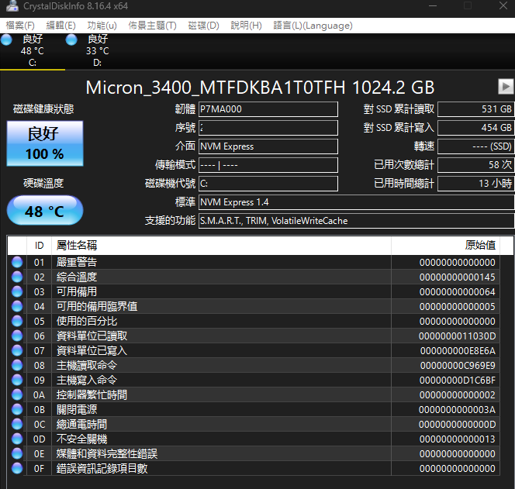The width and height of the screenshot is (515, 489).
Task: Open the 說明(H) menu
Action: point(246,26)
